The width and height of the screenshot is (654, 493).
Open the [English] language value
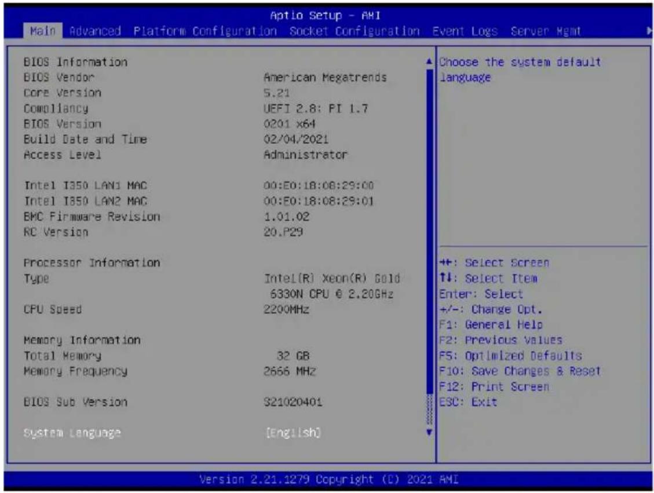[293, 433]
